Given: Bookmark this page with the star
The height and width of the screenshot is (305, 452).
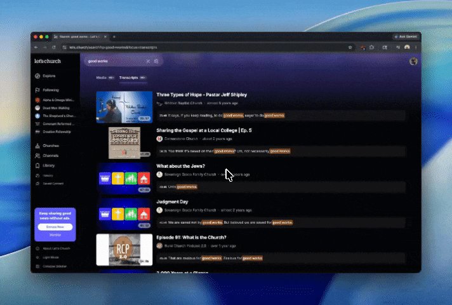Looking at the screenshot, I should [350, 47].
